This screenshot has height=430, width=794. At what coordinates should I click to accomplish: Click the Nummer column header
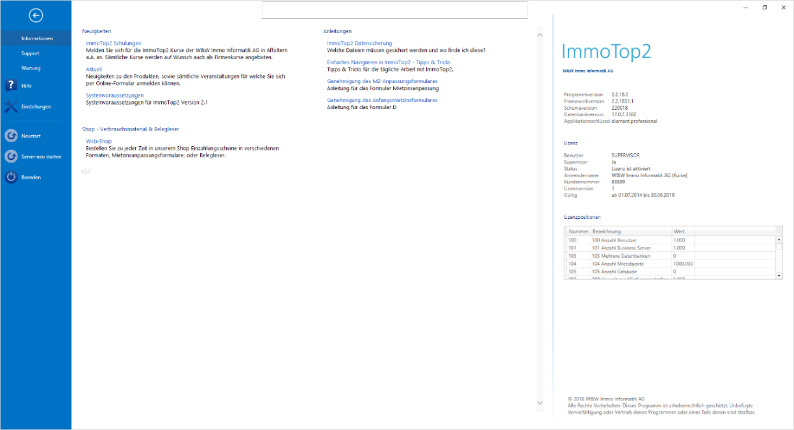tap(578, 231)
